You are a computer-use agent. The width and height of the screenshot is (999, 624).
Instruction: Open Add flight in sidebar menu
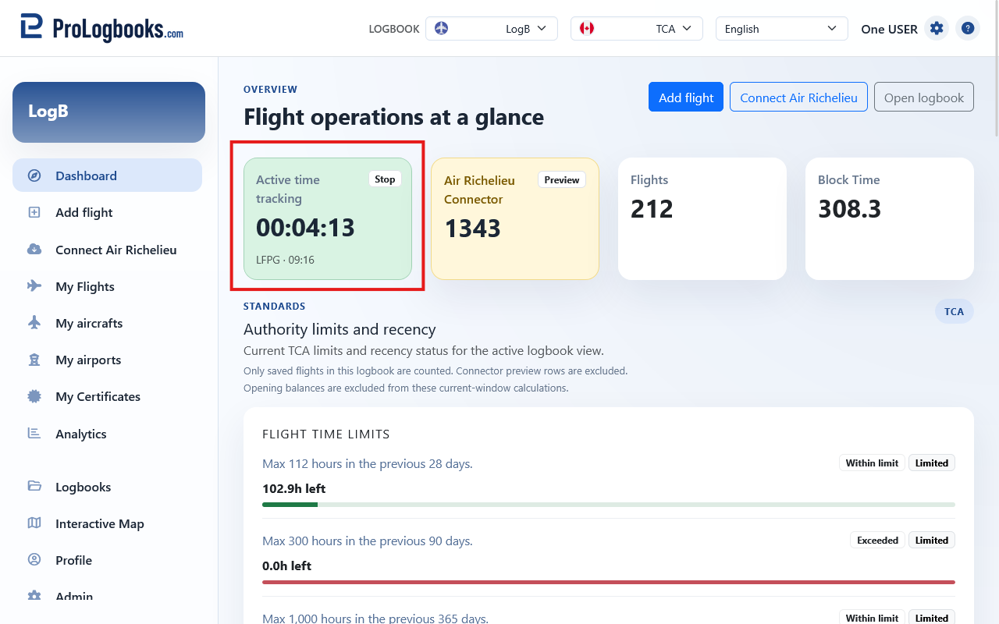[x=107, y=212]
